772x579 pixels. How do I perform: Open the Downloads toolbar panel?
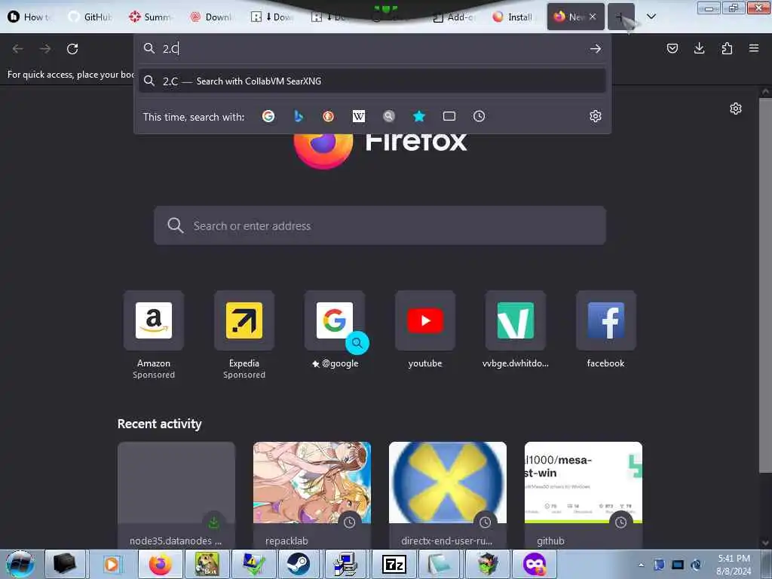click(x=699, y=48)
